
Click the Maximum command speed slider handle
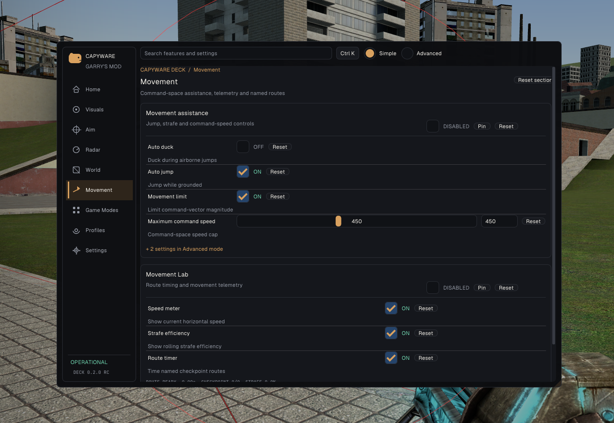338,221
